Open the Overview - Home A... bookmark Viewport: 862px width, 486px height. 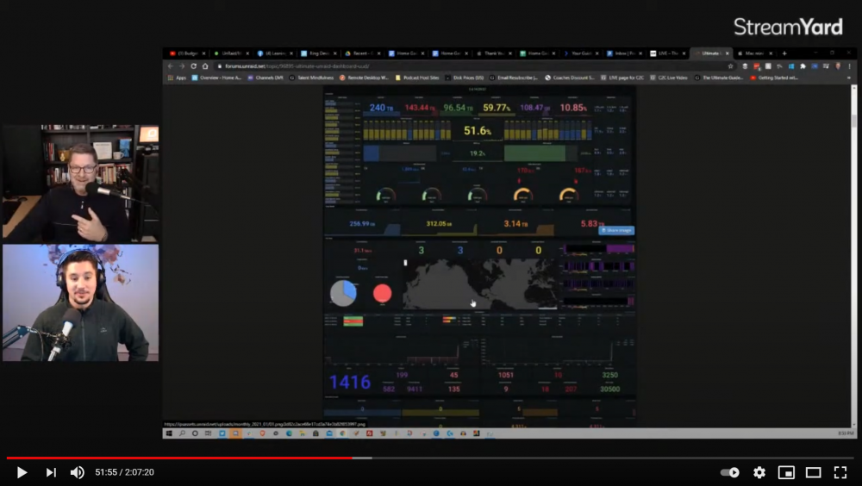click(216, 78)
